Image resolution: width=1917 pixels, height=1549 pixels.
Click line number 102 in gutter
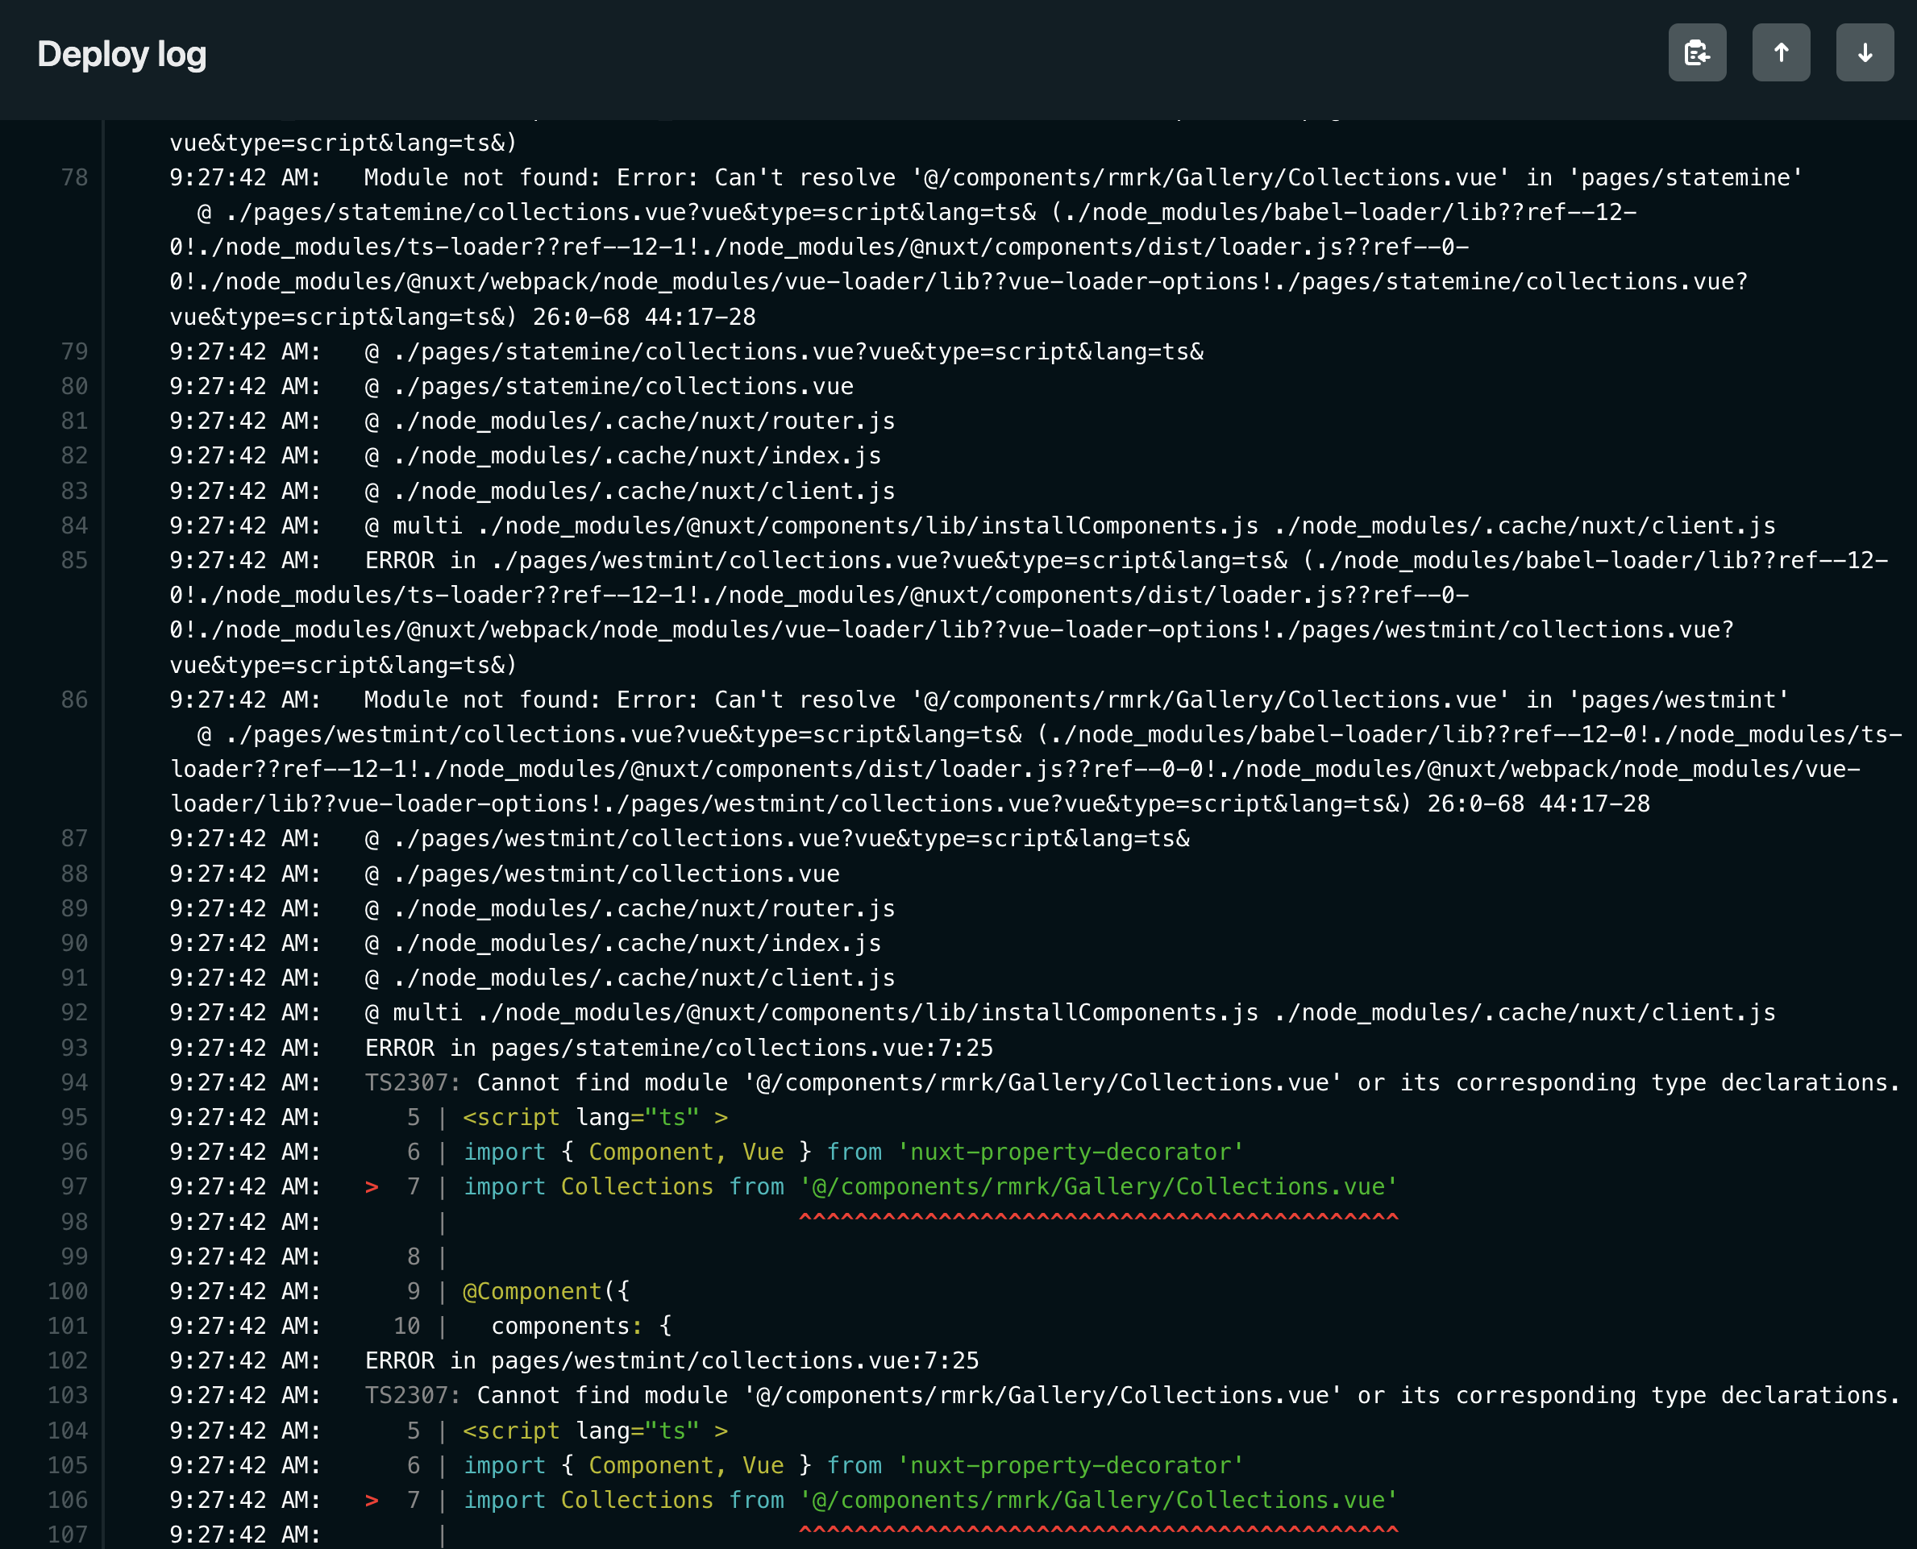(68, 1360)
